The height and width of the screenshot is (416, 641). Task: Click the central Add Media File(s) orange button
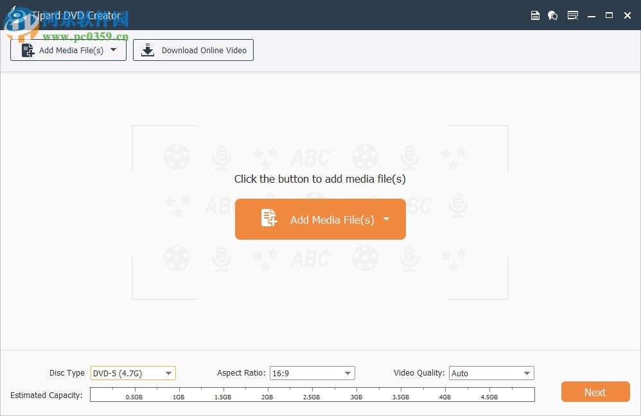(x=320, y=219)
